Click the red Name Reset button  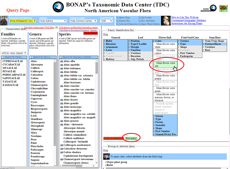click(90, 33)
